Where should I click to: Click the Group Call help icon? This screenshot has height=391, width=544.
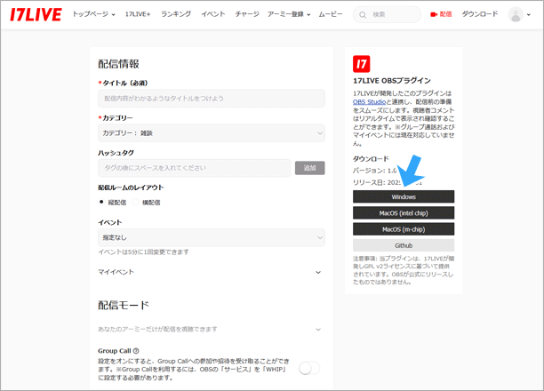pos(136,351)
